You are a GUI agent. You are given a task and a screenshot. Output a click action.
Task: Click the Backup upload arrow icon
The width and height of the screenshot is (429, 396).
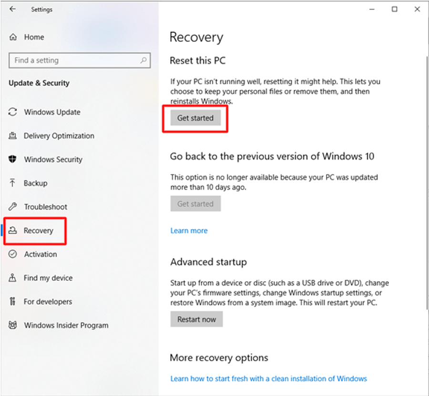click(x=12, y=183)
